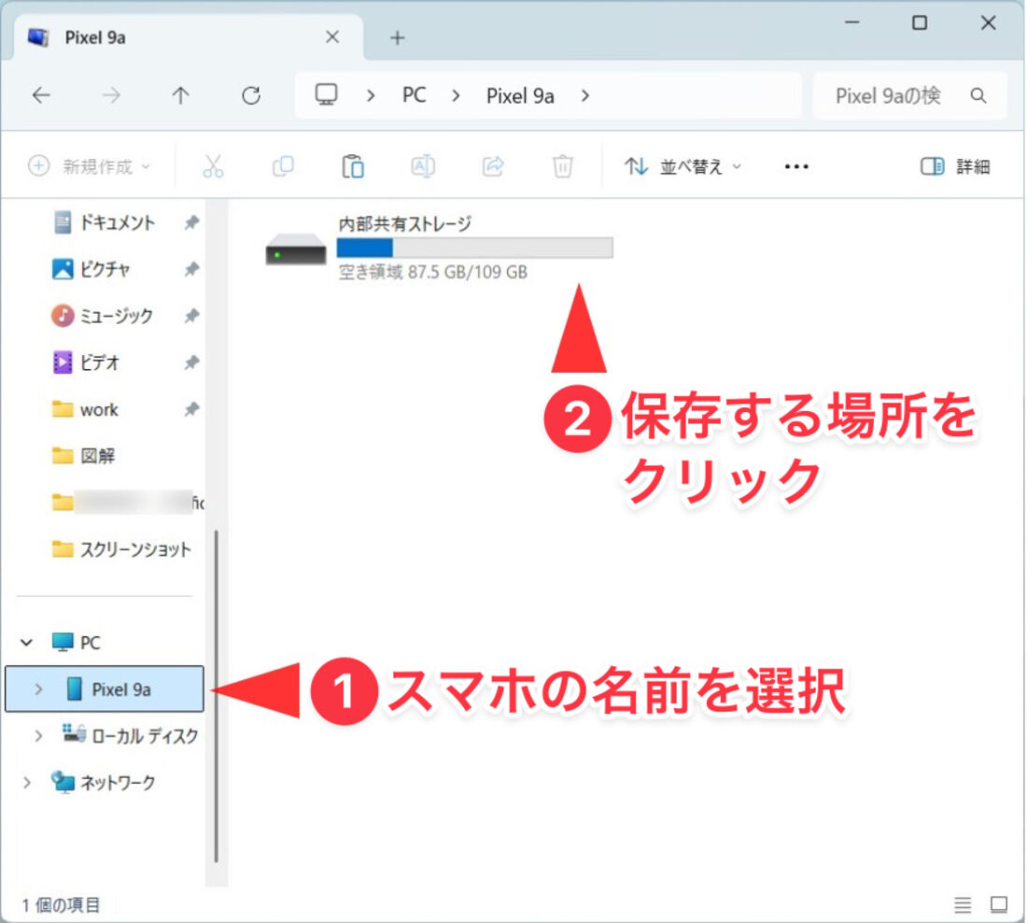
Task: Switch to details list view icon
Action: pyautogui.click(x=963, y=905)
